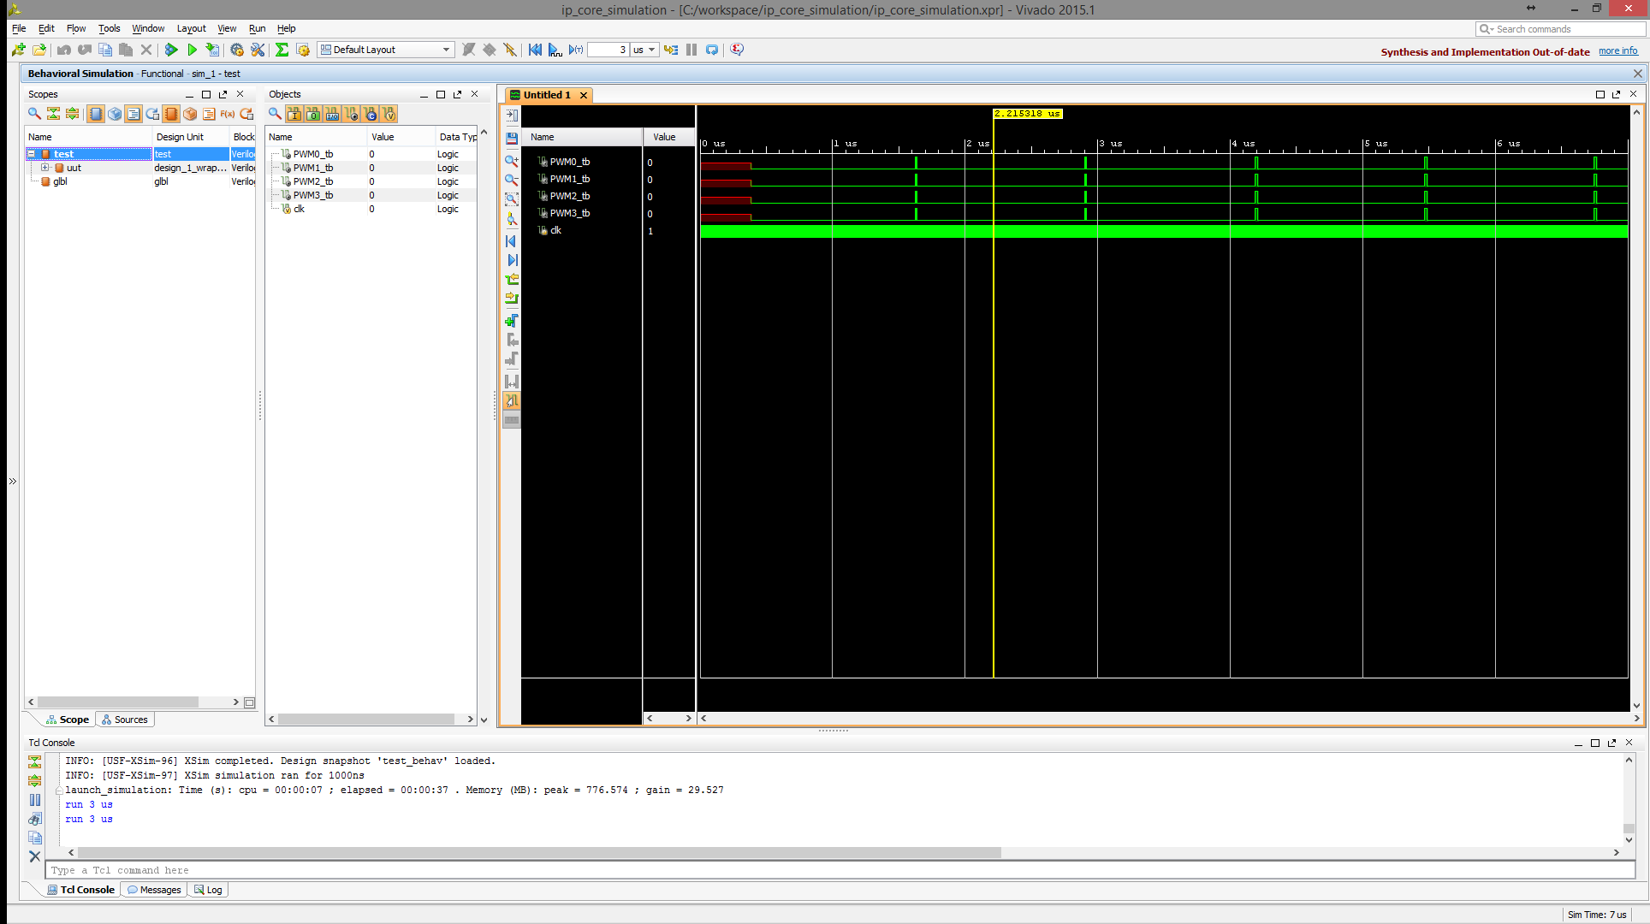Click the yellow cursor time marker label
1650x924 pixels.
click(1028, 114)
